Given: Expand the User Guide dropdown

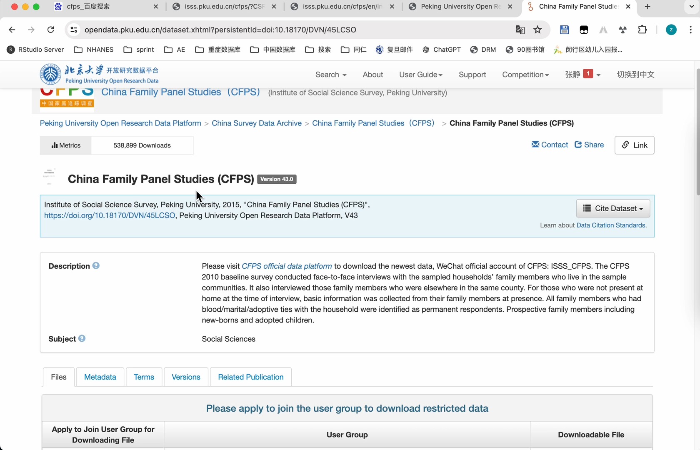Looking at the screenshot, I should point(421,75).
